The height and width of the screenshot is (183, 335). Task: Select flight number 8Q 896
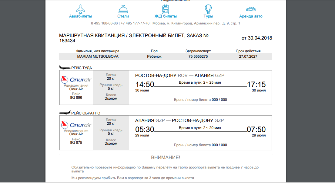(76, 98)
